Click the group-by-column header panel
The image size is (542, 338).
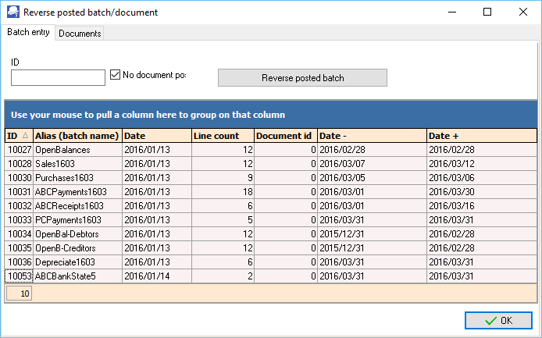pos(271,114)
